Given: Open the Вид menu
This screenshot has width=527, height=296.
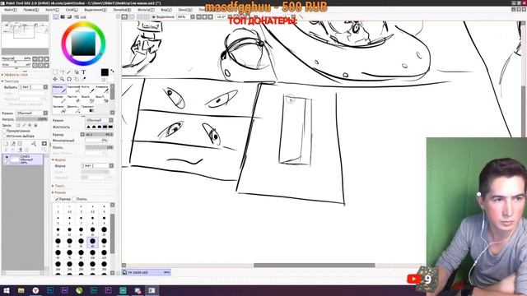Looking at the screenshot, I should [x=166, y=10].
